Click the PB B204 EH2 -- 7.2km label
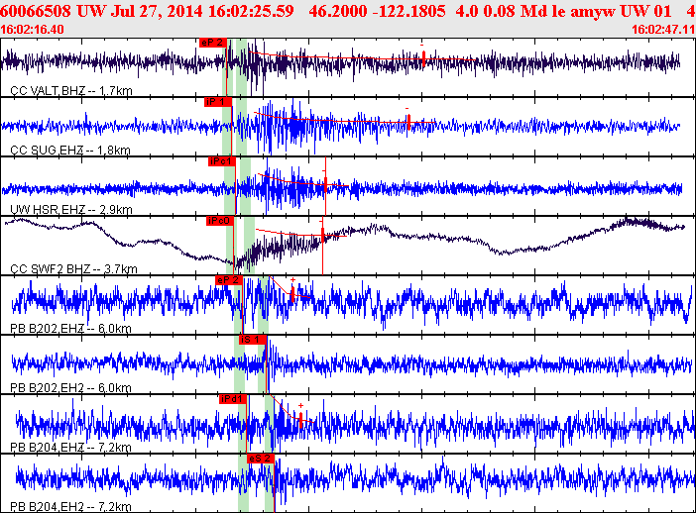The image size is (696, 513). [x=70, y=507]
